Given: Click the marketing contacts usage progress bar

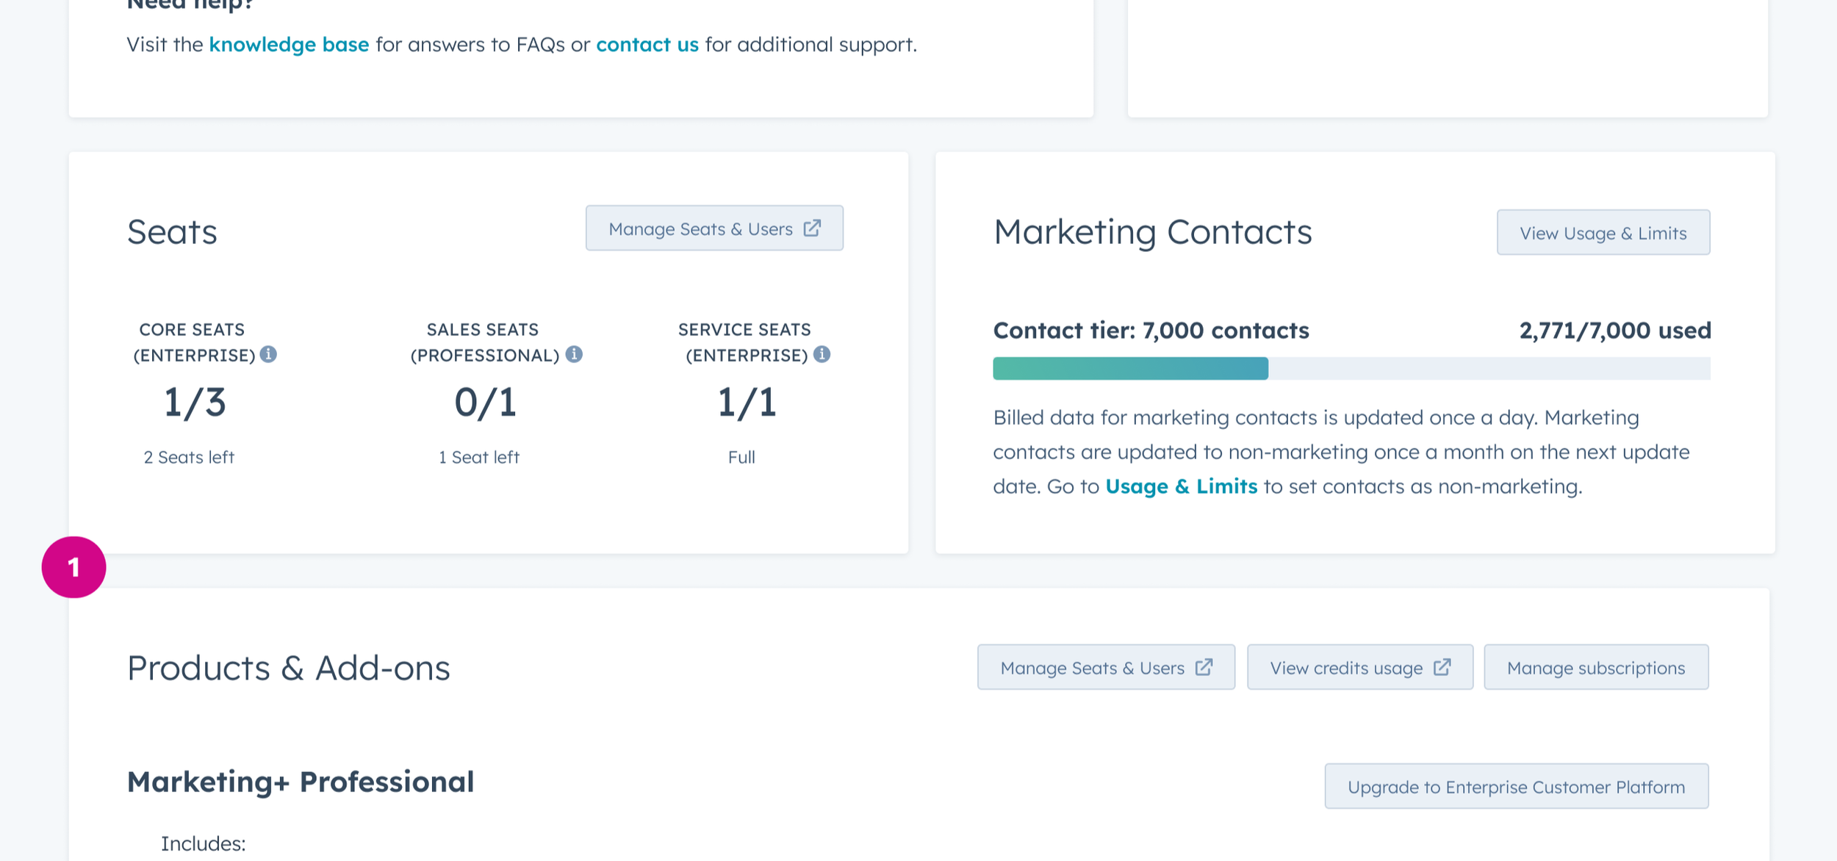Looking at the screenshot, I should point(1351,369).
